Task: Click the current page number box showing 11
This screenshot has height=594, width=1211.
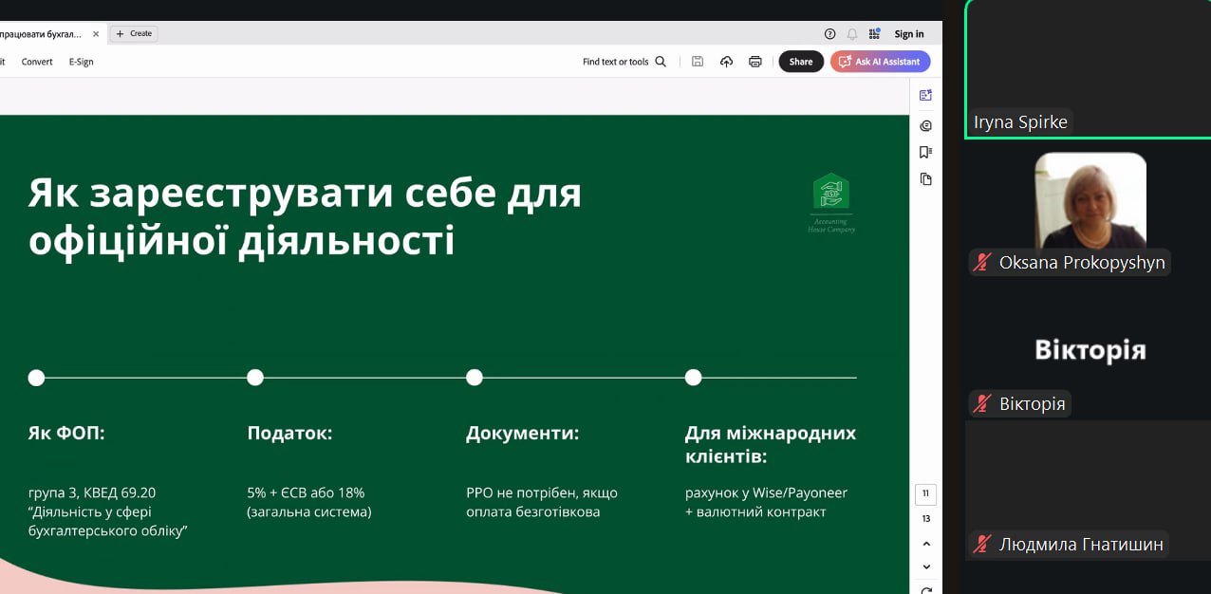Action: click(x=926, y=494)
